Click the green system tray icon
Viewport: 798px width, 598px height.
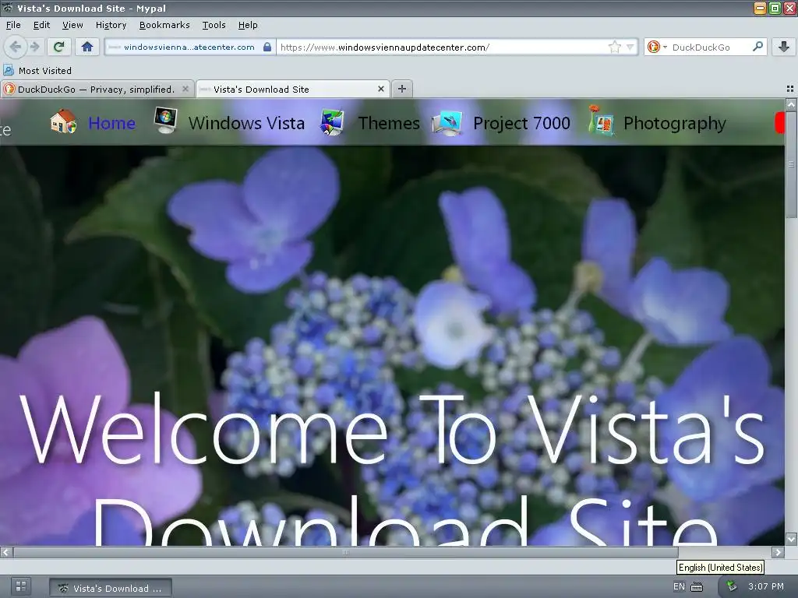coord(731,586)
